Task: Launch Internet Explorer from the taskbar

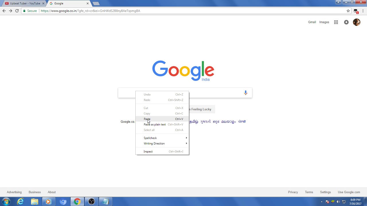Action: pyautogui.click(x=20, y=201)
